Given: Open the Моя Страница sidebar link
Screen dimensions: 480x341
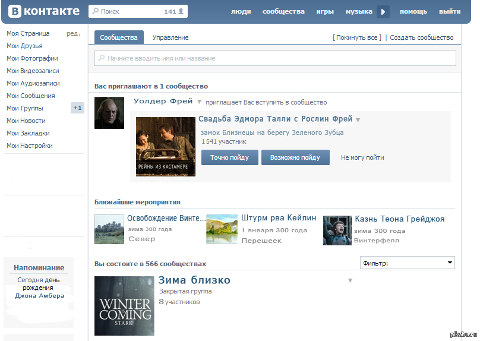Looking at the screenshot, I should point(28,33).
